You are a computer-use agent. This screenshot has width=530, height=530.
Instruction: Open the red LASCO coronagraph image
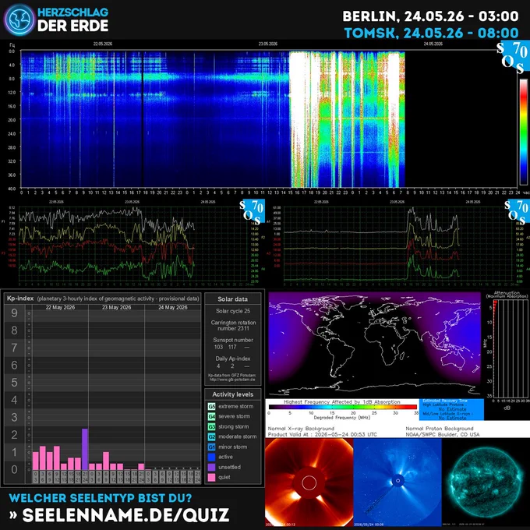[x=309, y=482]
